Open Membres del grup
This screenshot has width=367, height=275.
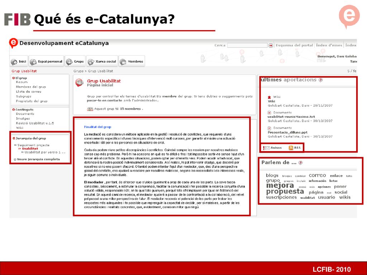[x=31, y=87]
